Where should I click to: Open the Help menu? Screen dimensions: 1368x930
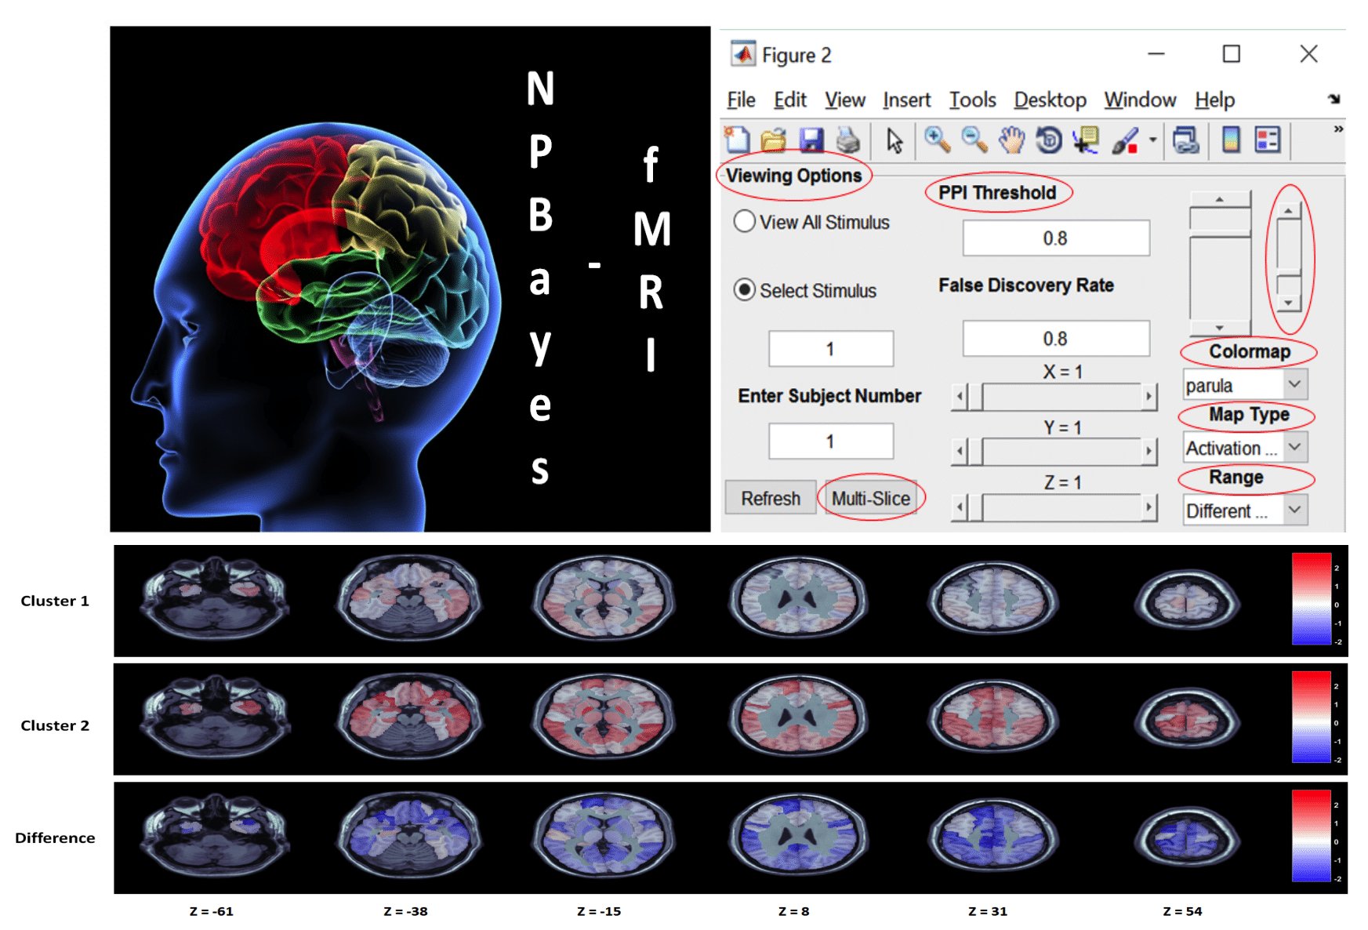1215,100
